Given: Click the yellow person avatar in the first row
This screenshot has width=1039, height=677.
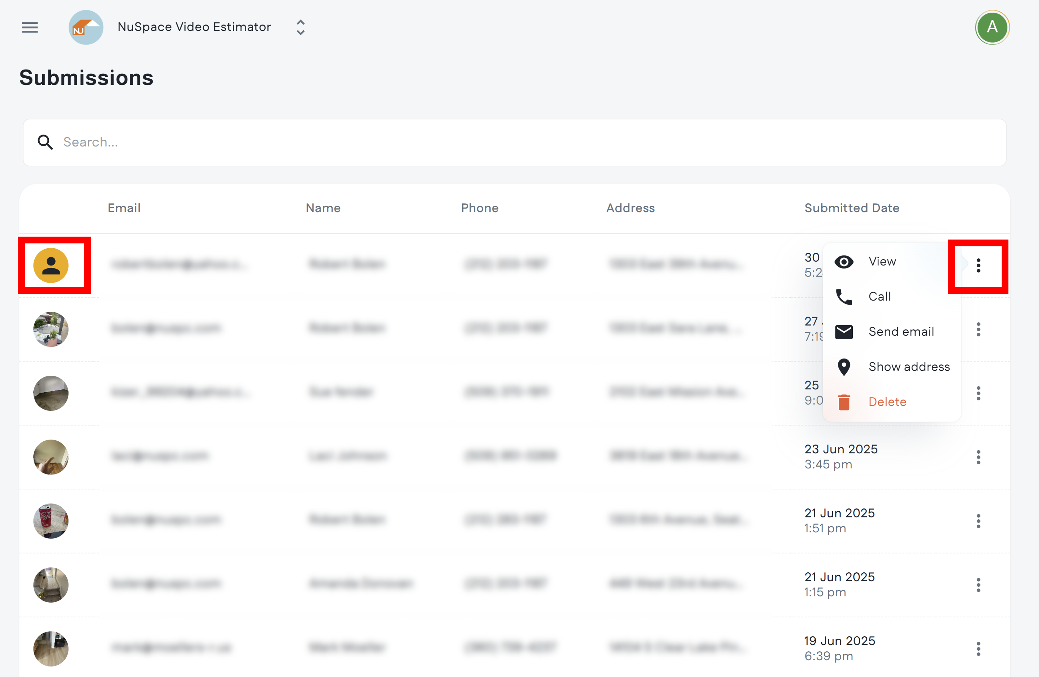Looking at the screenshot, I should tap(51, 265).
